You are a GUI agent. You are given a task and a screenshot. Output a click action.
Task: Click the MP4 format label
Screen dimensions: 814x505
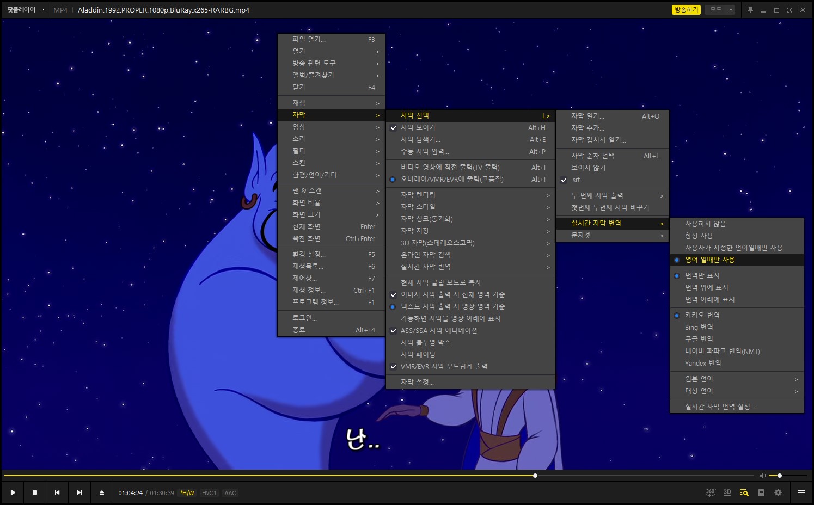point(60,10)
